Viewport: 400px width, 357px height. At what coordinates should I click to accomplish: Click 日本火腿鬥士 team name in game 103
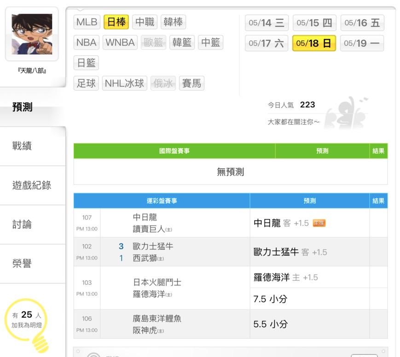(x=157, y=282)
